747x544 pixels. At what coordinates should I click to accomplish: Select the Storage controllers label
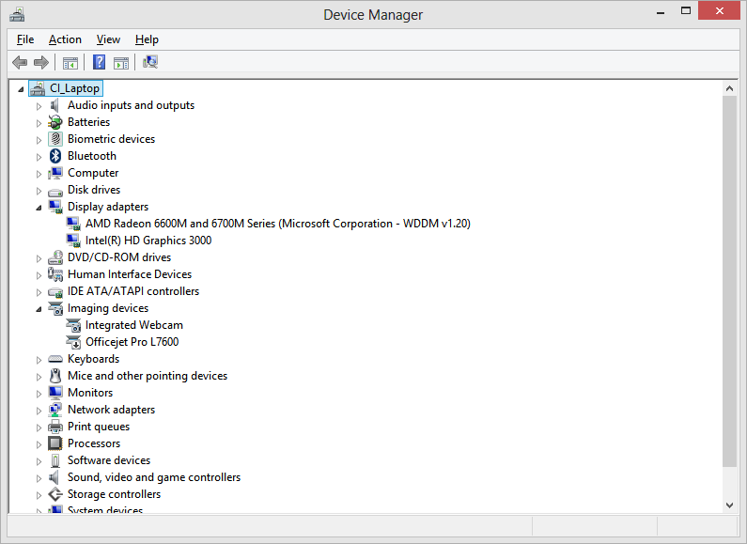tap(114, 494)
